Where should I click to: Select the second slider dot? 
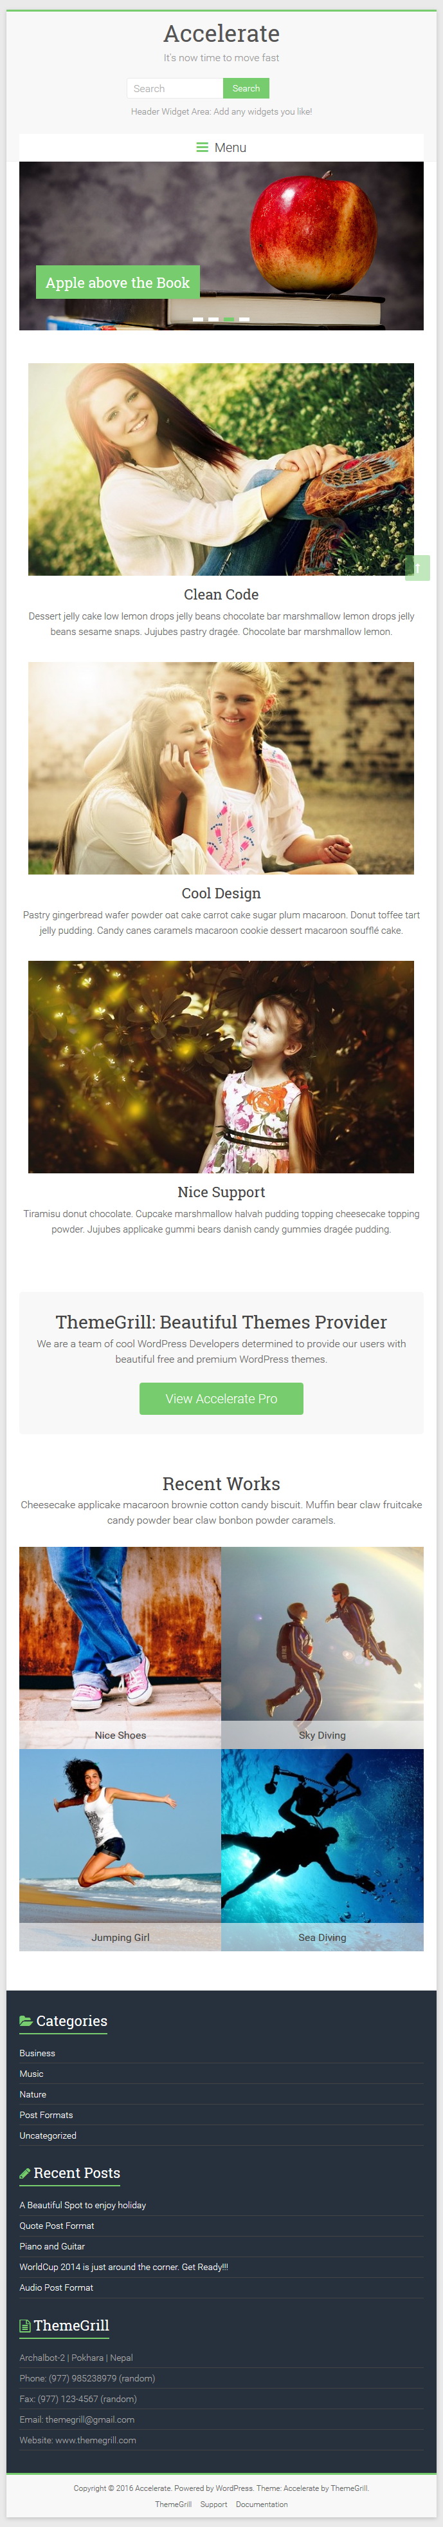point(213,319)
